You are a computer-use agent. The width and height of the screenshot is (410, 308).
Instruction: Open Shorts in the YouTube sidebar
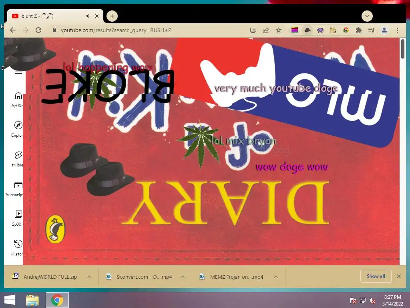tap(18, 158)
